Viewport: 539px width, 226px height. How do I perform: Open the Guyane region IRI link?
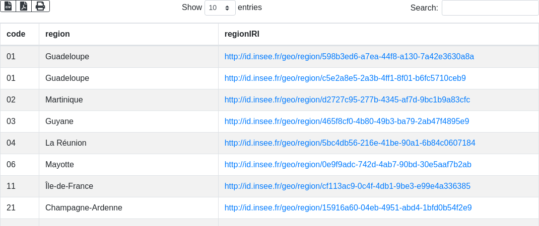[x=347, y=122]
